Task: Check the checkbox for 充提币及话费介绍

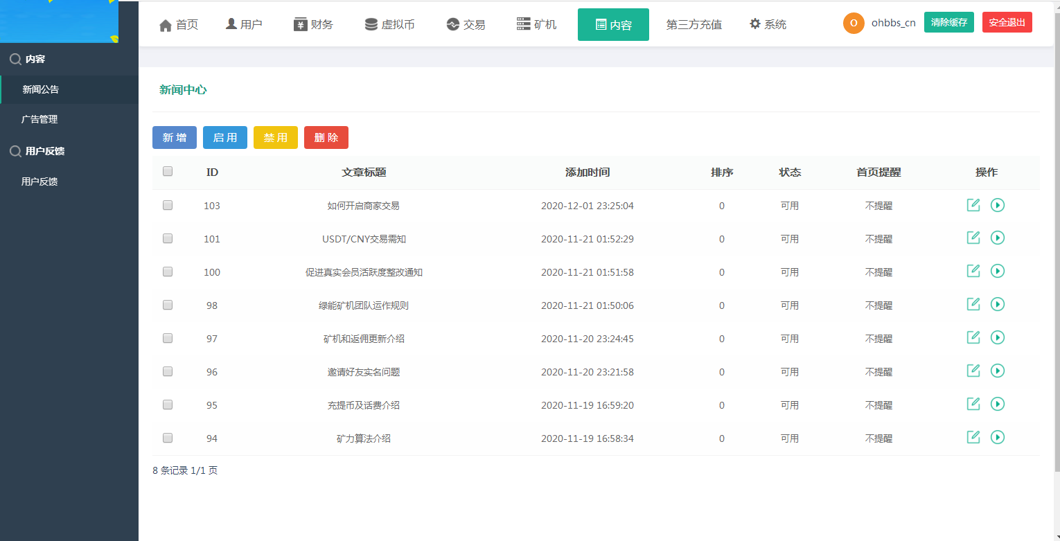Action: tap(167, 405)
